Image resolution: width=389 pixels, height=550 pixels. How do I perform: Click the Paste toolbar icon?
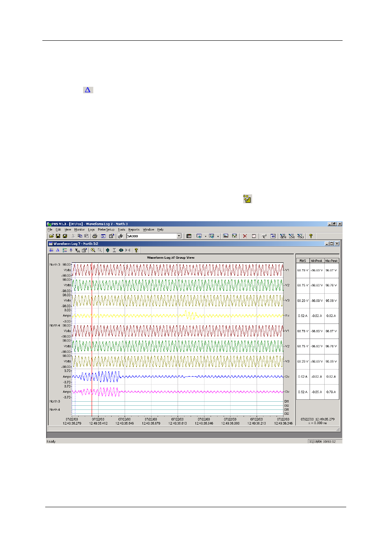pyautogui.click(x=86, y=236)
